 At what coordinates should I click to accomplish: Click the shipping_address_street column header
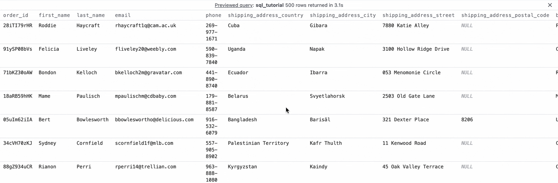pos(418,15)
